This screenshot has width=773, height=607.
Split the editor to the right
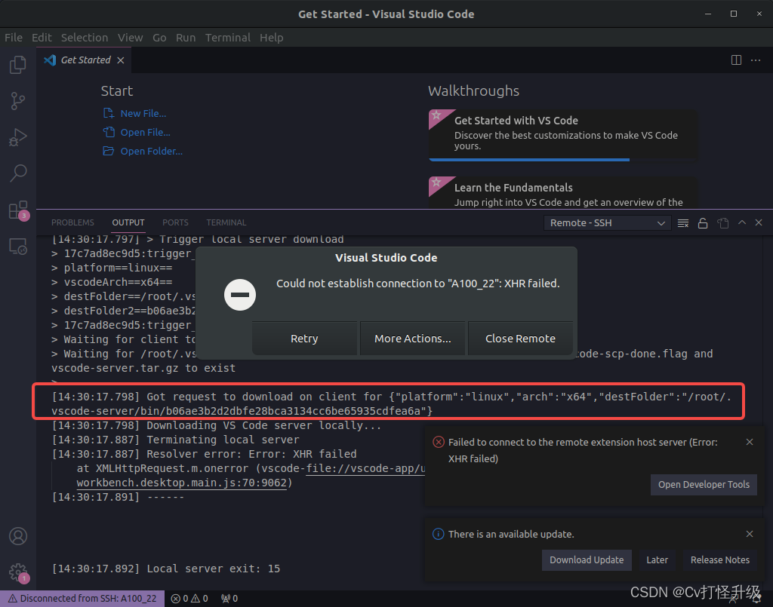[x=736, y=60]
